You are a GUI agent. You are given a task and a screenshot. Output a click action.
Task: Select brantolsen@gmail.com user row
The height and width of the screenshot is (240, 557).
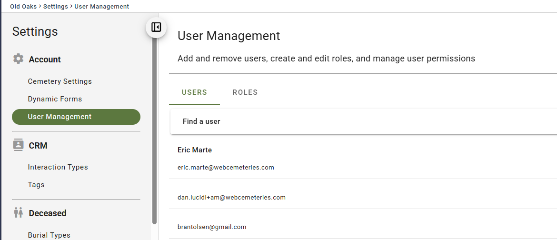pyautogui.click(x=363, y=227)
